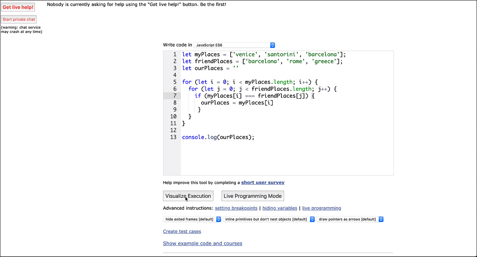Click the Start private chat button
The image size is (477, 257).
point(19,19)
